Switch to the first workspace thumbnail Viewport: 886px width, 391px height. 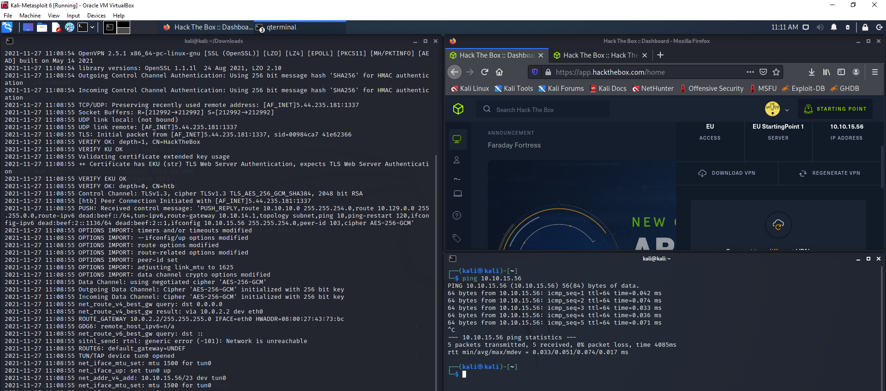(110, 27)
